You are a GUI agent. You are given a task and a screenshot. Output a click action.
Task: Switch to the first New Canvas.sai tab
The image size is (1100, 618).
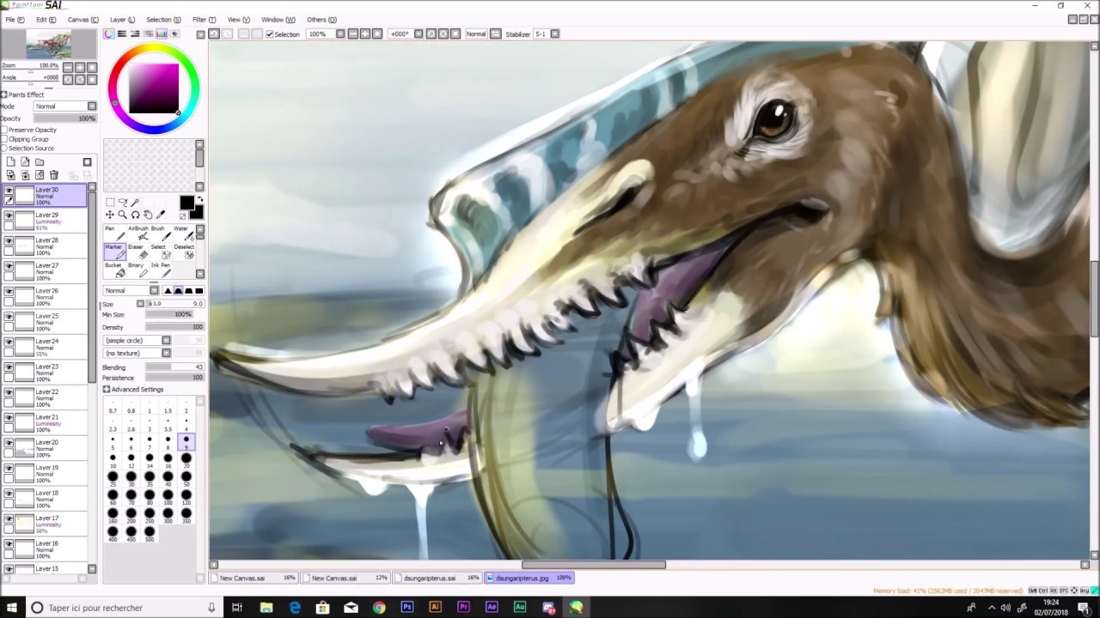click(x=256, y=578)
